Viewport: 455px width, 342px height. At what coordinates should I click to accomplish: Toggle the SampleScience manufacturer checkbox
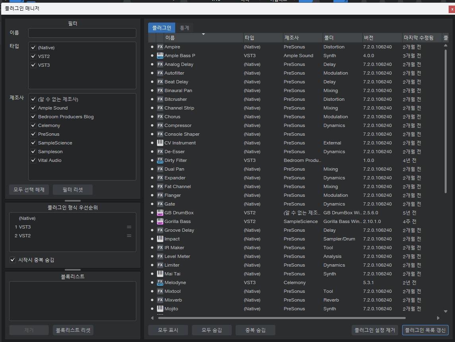(33, 142)
